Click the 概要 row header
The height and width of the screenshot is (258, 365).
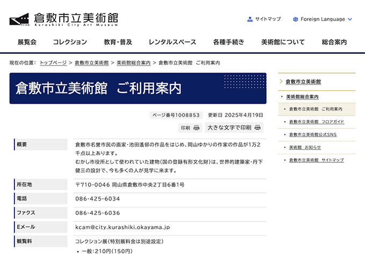41,145
